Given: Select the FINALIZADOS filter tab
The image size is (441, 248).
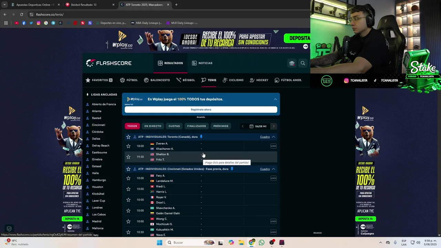Looking at the screenshot, I should 196,126.
